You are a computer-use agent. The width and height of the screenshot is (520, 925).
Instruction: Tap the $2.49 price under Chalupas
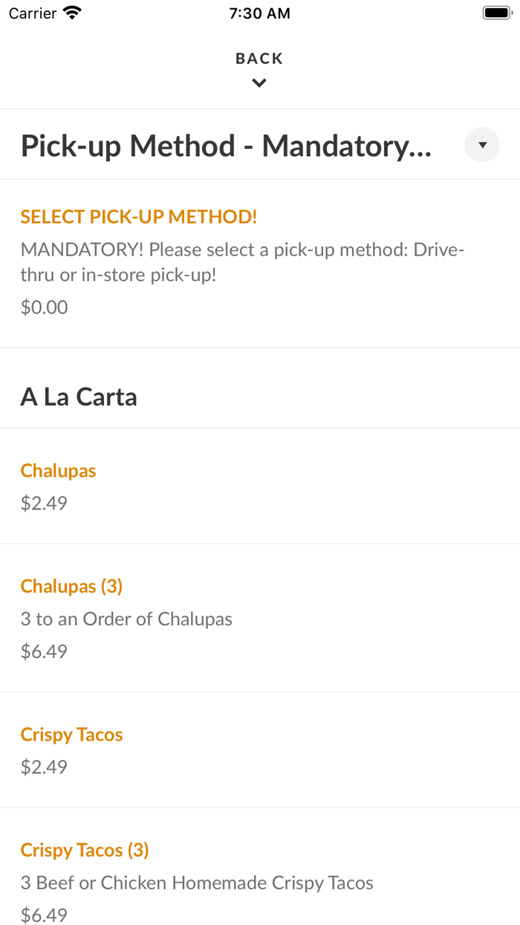coord(45,503)
